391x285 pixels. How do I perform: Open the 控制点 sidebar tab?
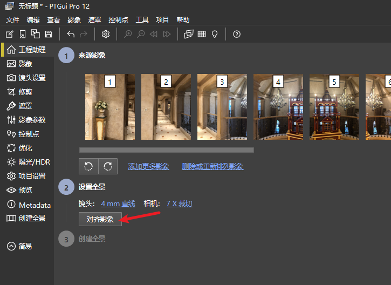(x=23, y=134)
